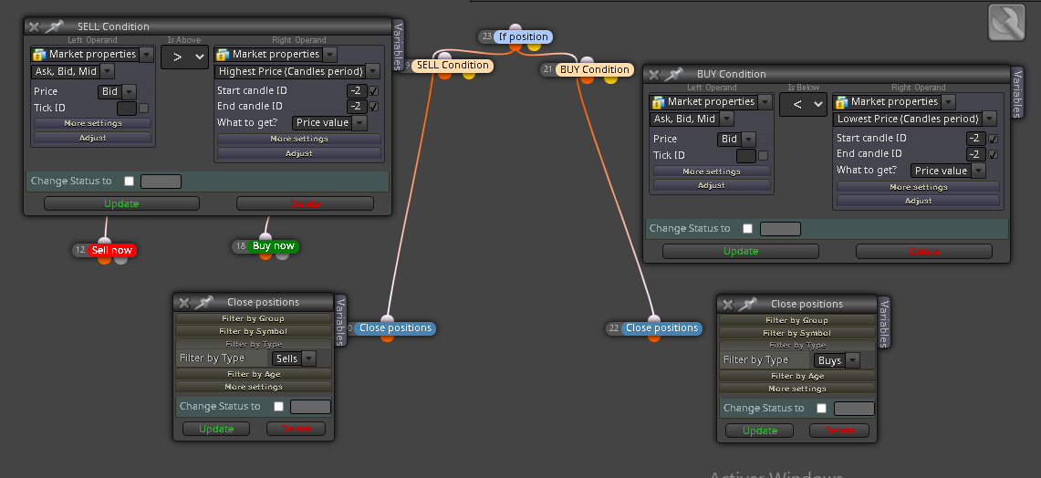Enable Change Status to checkbox in BUY Condition
Screen dimensions: 1041x478
[747, 228]
